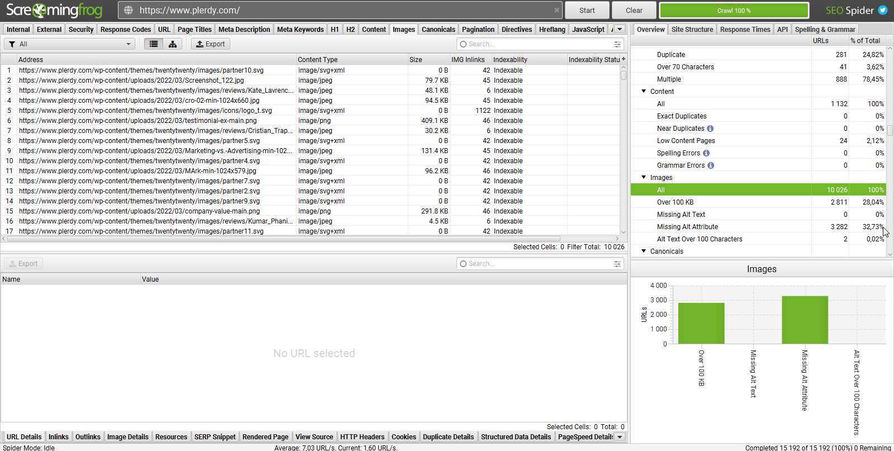Image resolution: width=894 pixels, height=451 pixels.
Task: Click the Crawl 100% progress bar
Action: click(734, 11)
